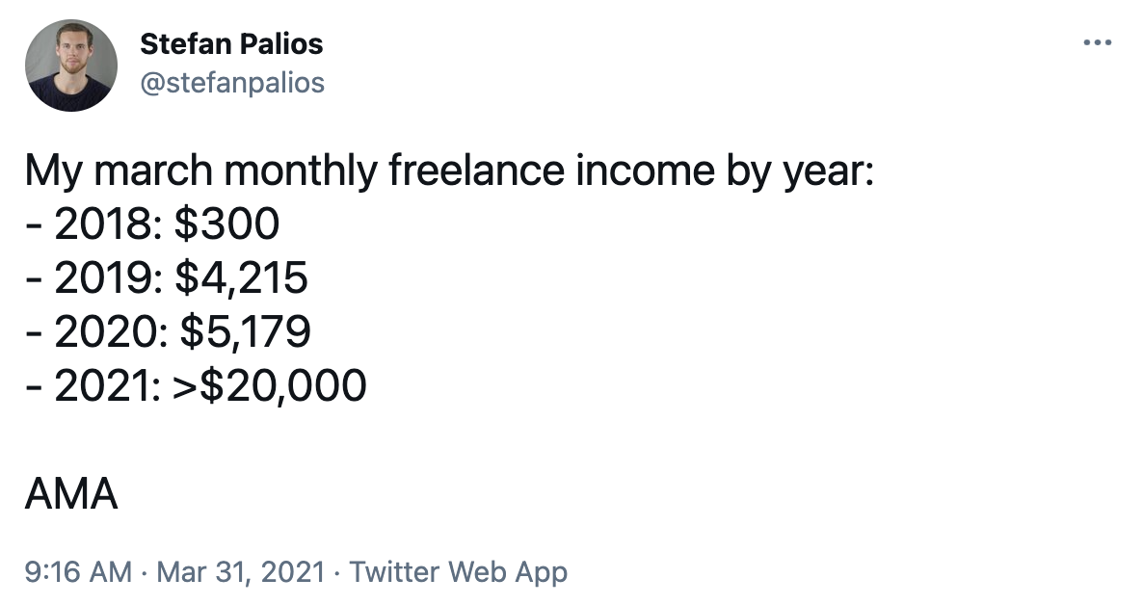Click the words "by year:" in the tweet
1143x605 pixels.
(x=801, y=172)
